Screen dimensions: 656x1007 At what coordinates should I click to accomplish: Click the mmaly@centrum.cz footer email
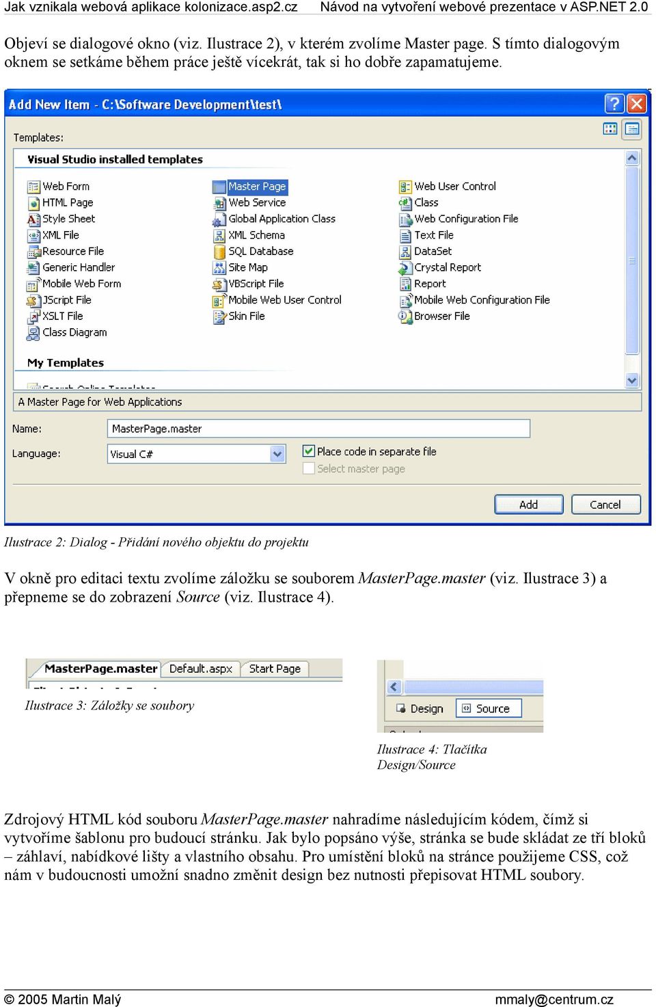[554, 999]
